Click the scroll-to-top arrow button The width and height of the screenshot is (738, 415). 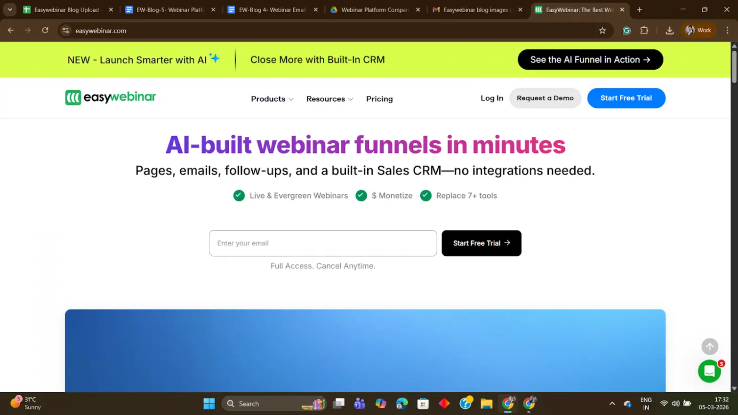(710, 347)
